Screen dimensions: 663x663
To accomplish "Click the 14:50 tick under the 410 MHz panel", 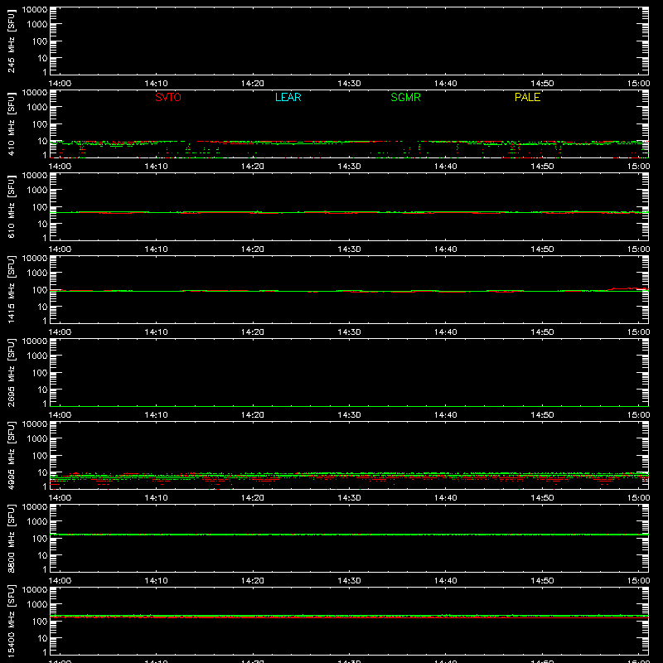I will click(x=542, y=167).
